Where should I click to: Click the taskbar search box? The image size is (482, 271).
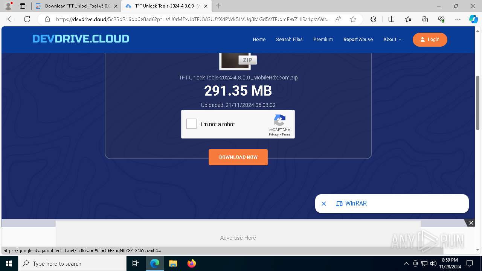pos(72,263)
